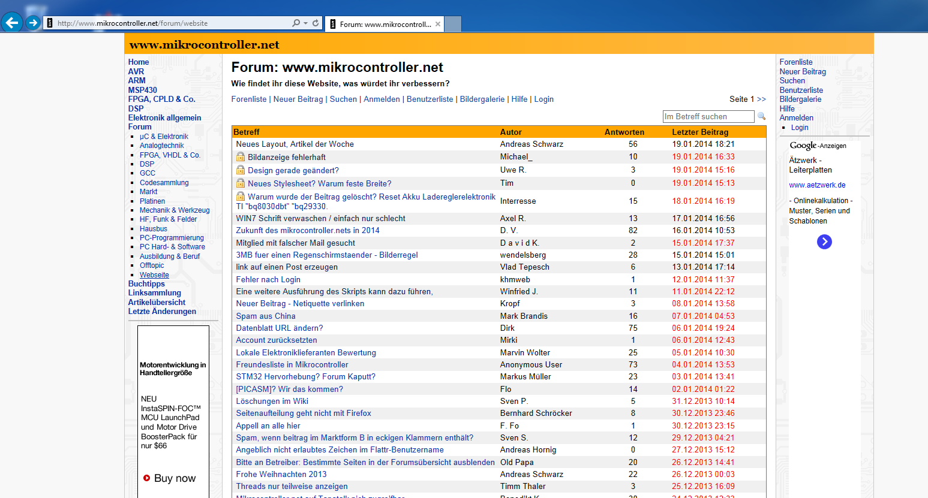928x498 pixels.
Task: Open thread Löschungen im Wiki
Action: click(272, 401)
